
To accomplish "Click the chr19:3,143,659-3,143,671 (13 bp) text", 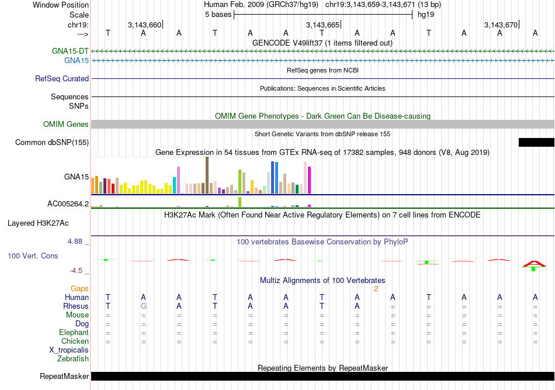I will pyautogui.click(x=383, y=5).
